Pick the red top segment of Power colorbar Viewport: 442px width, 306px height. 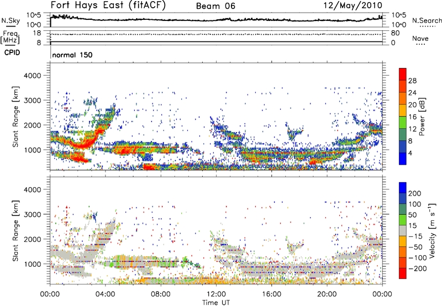pyautogui.click(x=403, y=74)
